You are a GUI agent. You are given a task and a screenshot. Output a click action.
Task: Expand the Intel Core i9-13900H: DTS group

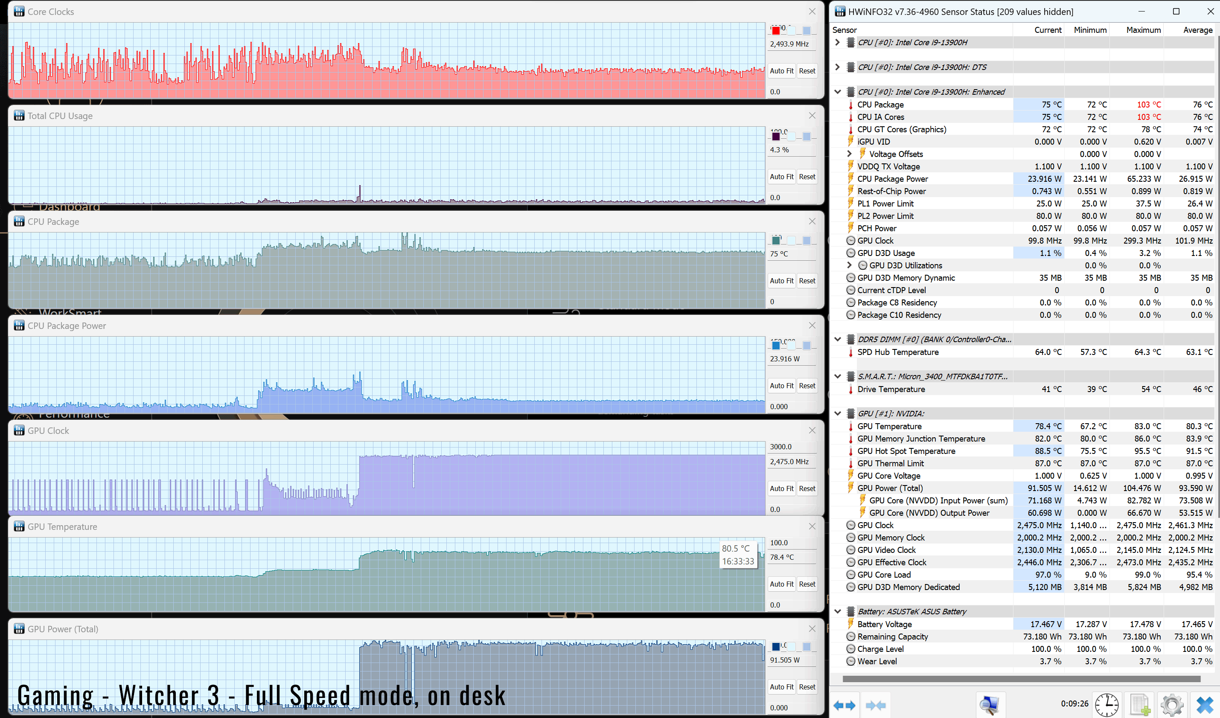coord(838,67)
